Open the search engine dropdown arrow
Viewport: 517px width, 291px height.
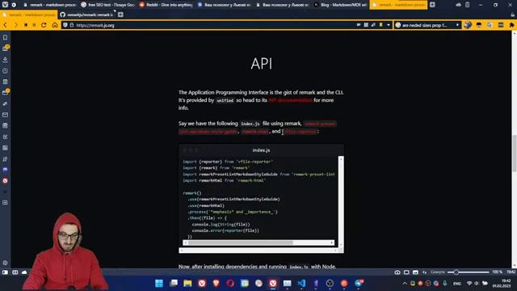coord(457,25)
